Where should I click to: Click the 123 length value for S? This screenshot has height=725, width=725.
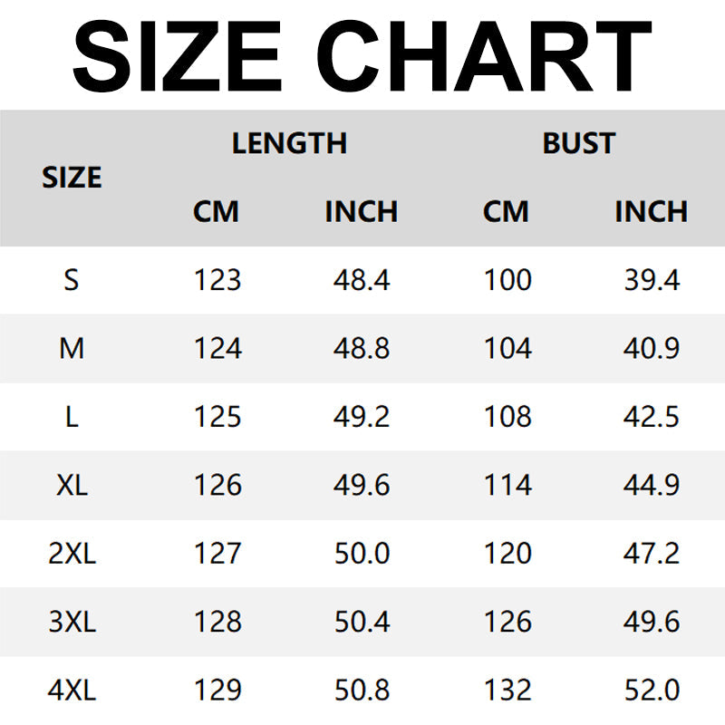point(217,280)
